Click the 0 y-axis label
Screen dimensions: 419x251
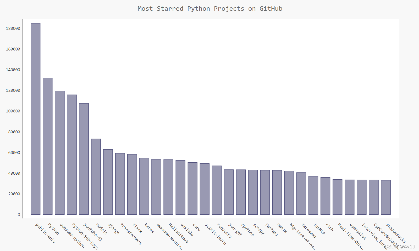19,215
